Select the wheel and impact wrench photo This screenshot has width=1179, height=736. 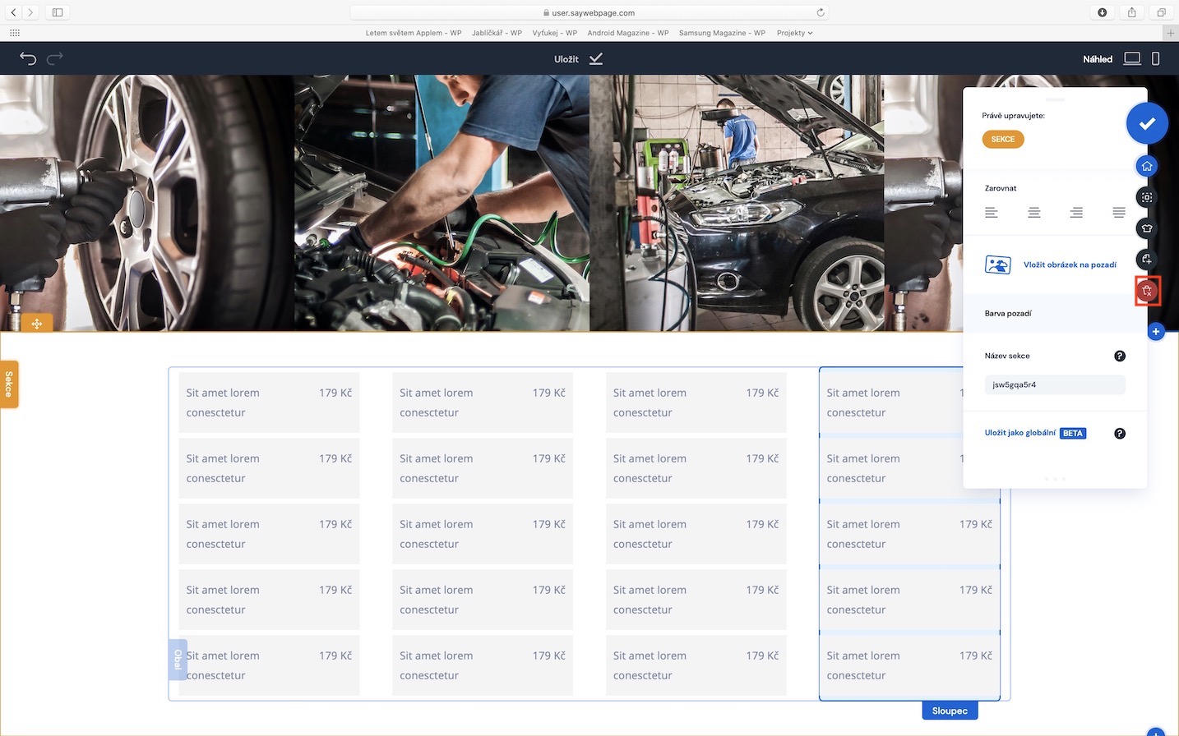tap(147, 203)
